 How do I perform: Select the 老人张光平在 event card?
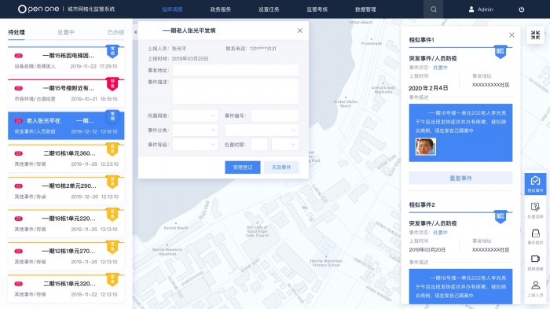[66, 125]
